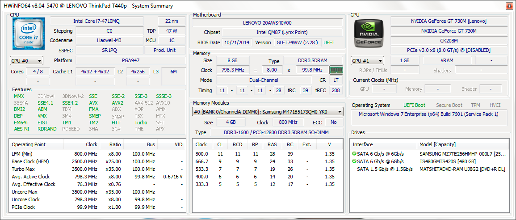Select the Turbo Max operating point row
The width and height of the screenshot is (516, 220).
(x=97, y=169)
